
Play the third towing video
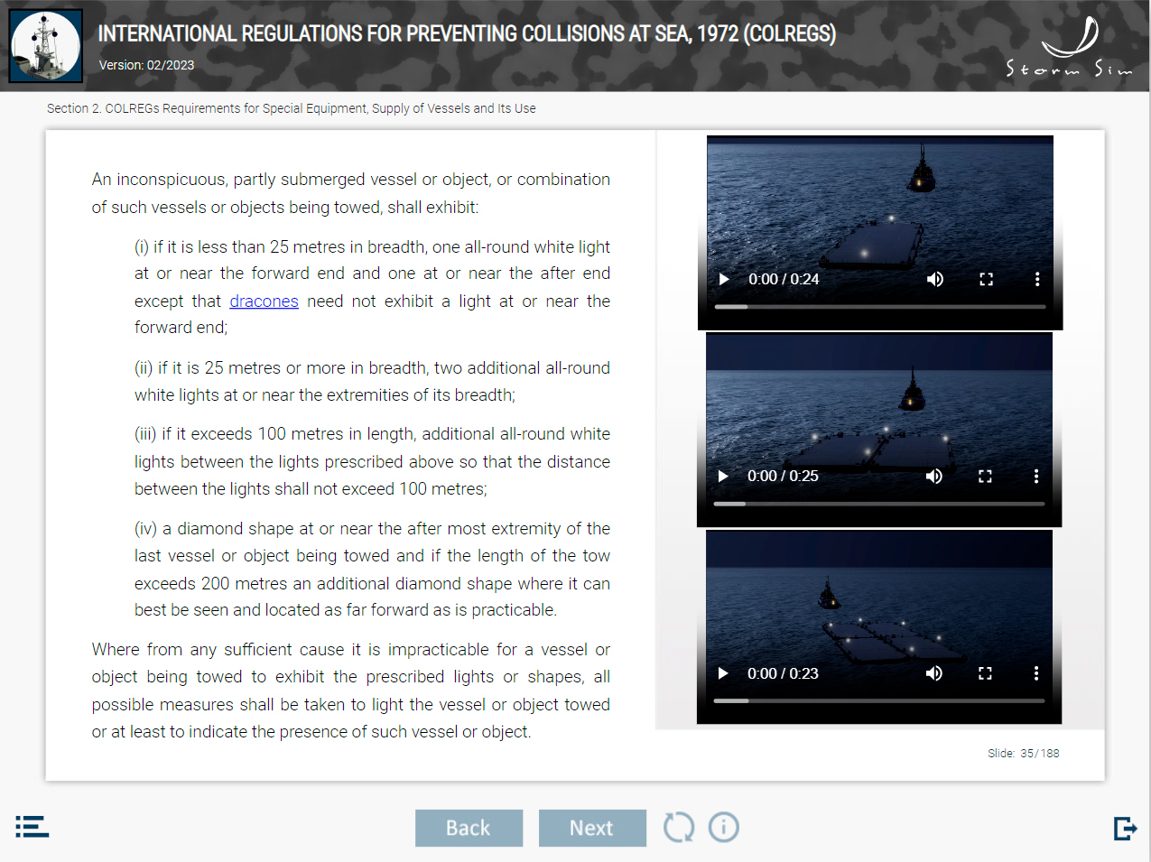point(723,673)
